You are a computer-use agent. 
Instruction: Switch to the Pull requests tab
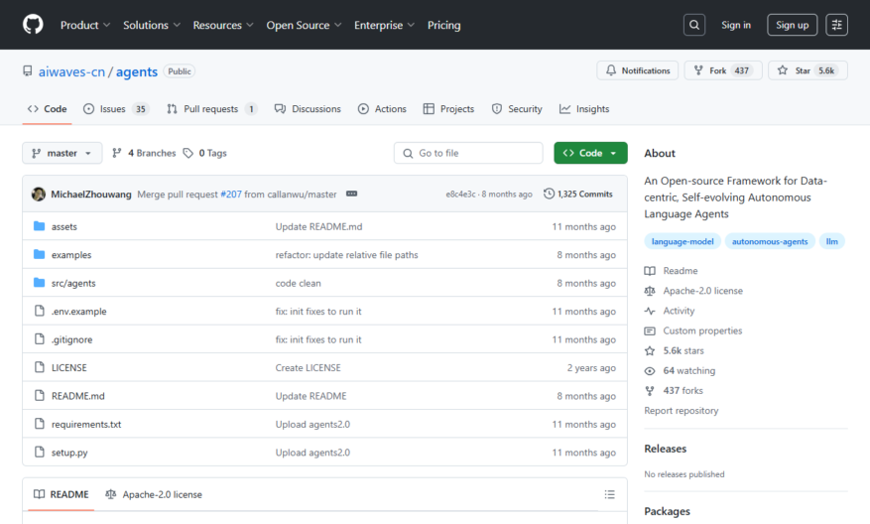click(211, 109)
